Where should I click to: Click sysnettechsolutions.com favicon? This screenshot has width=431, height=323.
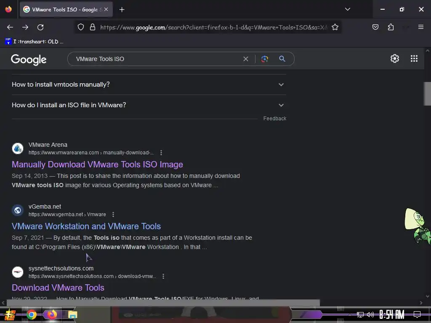pyautogui.click(x=18, y=272)
